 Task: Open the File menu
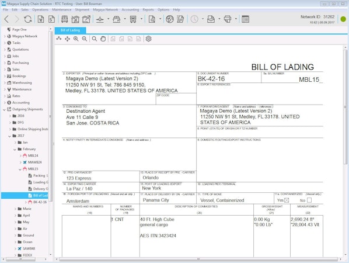click(6, 9)
